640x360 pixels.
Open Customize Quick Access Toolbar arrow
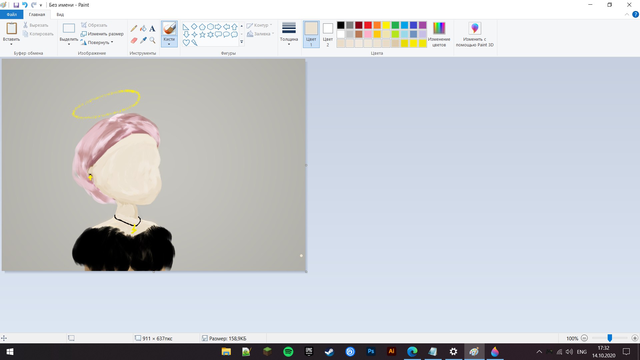pyautogui.click(x=41, y=5)
